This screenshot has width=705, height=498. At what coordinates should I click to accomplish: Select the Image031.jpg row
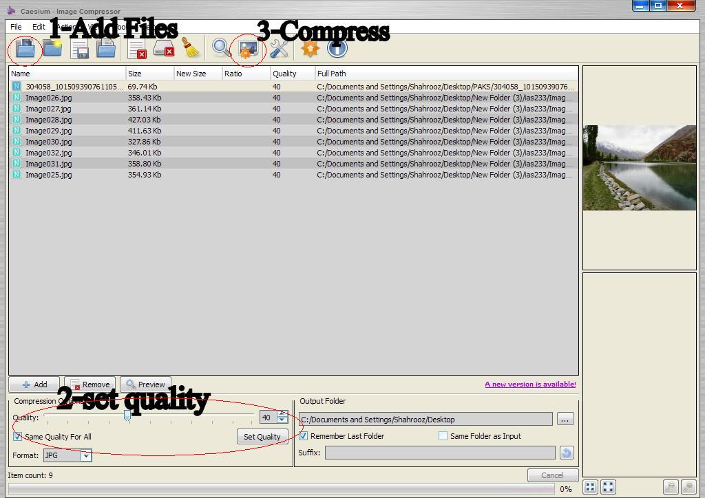(293, 164)
